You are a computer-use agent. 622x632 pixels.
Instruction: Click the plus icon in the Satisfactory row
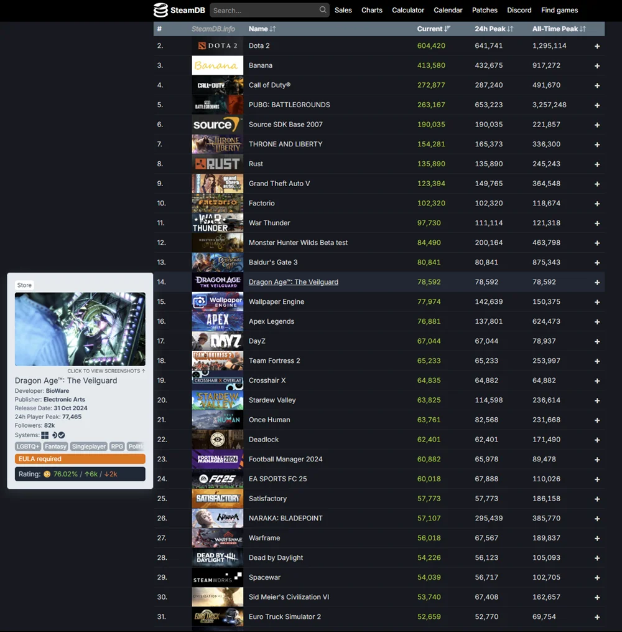pos(597,499)
